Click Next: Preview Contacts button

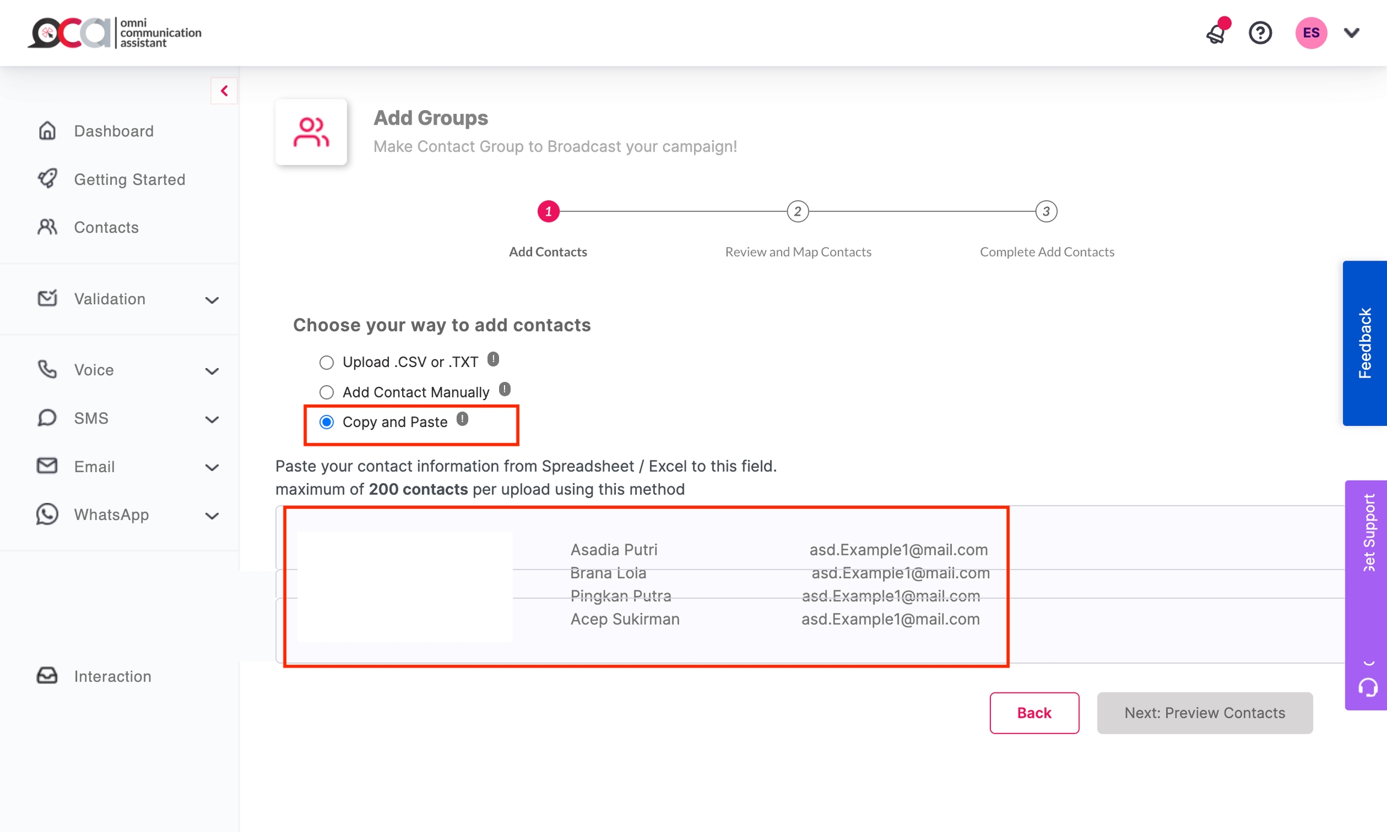pos(1204,713)
